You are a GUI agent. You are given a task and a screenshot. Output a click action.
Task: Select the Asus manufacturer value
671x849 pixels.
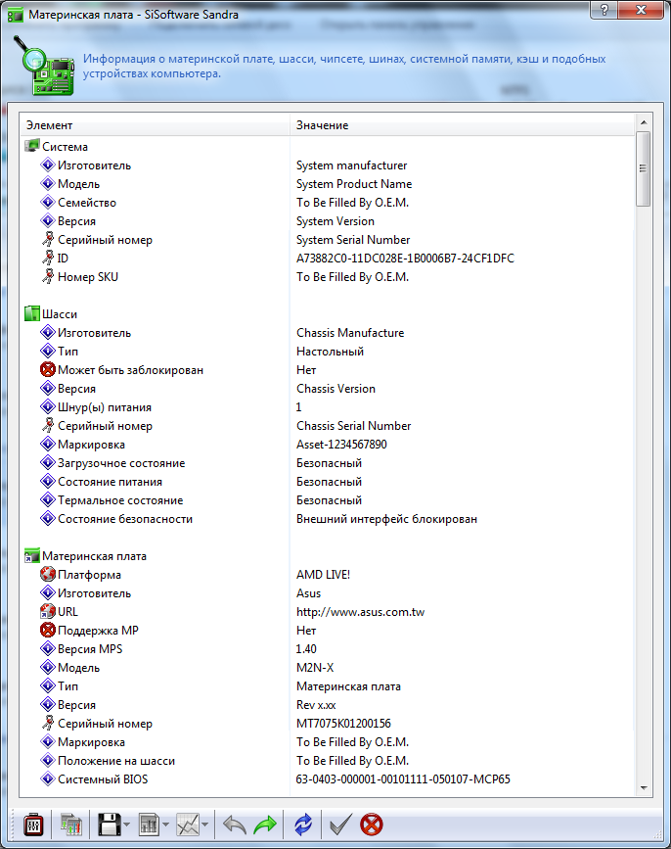pos(308,593)
